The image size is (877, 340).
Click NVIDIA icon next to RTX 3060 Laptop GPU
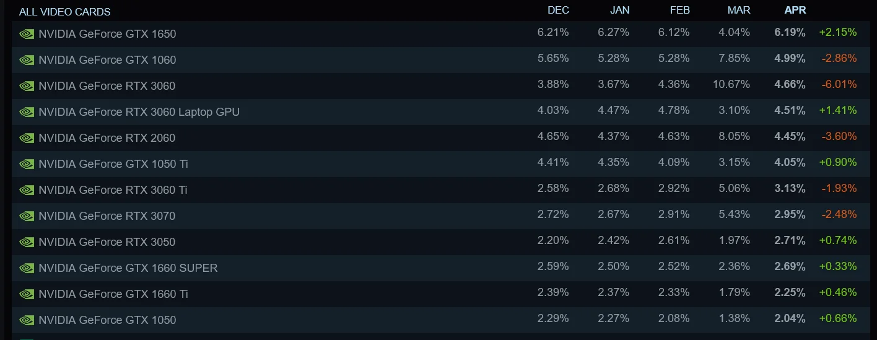[27, 112]
